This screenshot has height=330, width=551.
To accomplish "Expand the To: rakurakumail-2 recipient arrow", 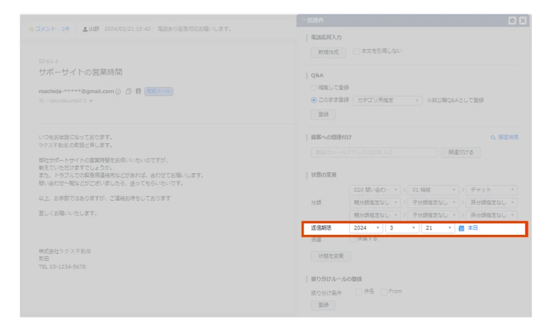I will click(91, 101).
